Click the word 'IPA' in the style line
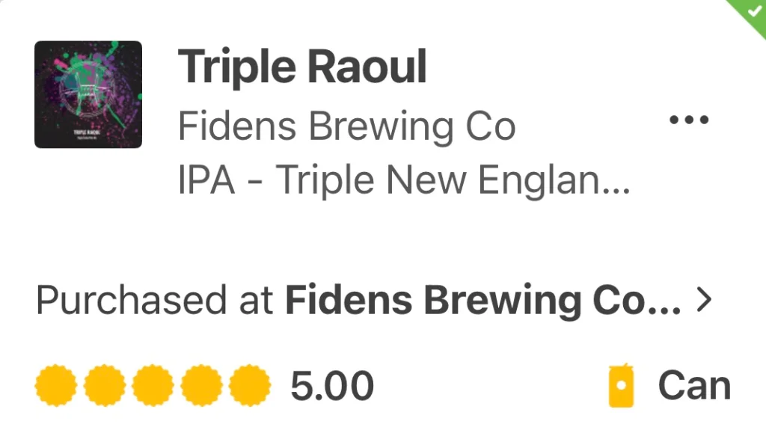This screenshot has height=445, width=766. 207,180
